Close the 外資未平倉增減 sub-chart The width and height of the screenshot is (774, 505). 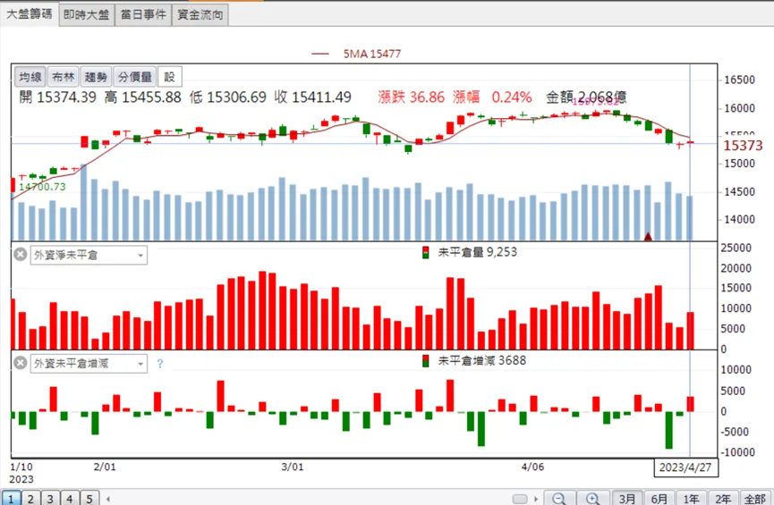pos(21,363)
